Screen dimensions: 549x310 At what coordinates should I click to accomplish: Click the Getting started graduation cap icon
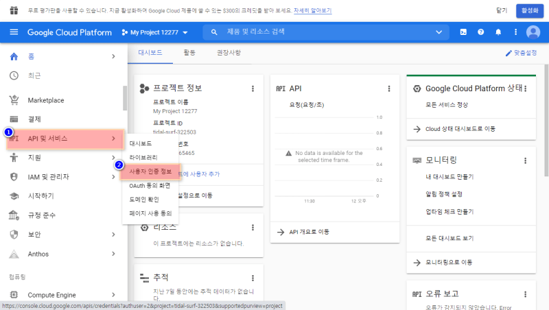[14, 196]
